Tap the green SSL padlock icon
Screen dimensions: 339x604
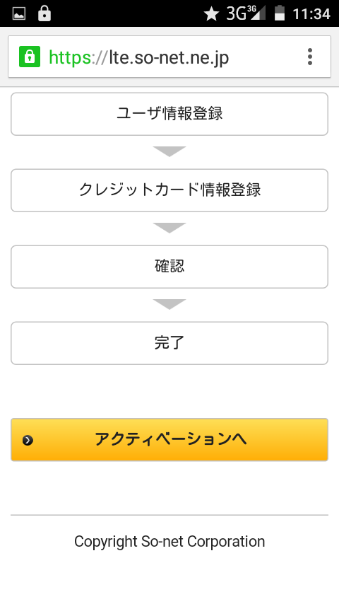30,57
